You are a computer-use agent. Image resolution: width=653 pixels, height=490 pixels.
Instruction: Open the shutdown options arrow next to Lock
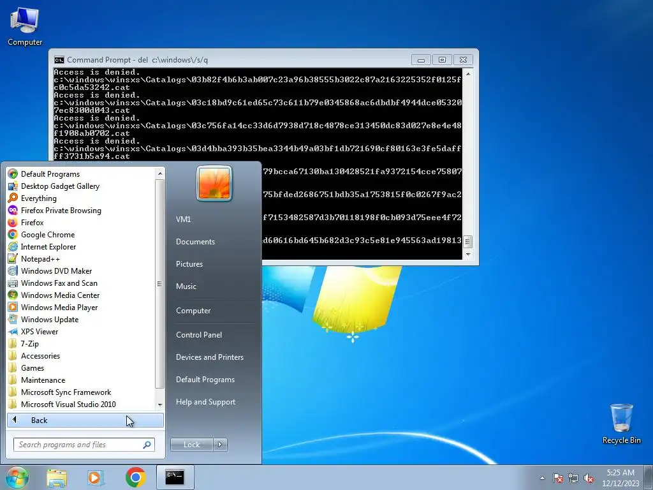[x=220, y=445]
